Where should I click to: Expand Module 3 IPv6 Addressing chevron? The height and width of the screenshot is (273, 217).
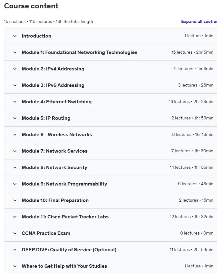15,85
